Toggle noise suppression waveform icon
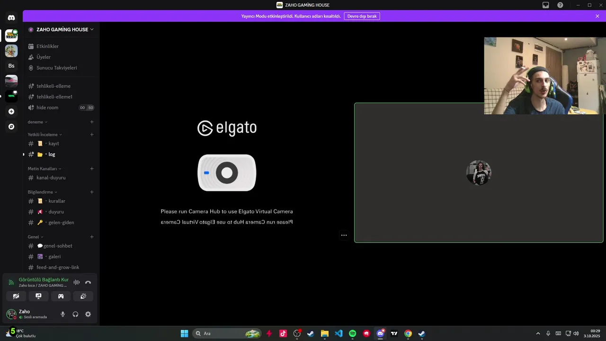This screenshot has width=606, height=341. [76, 282]
